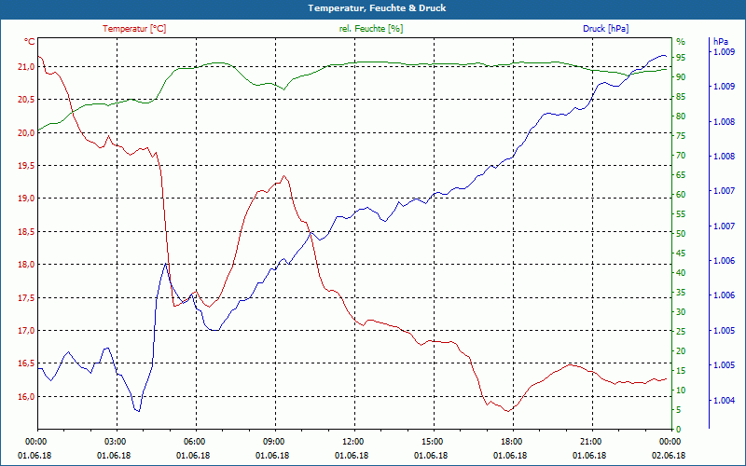
Task: Click humidity axis value '20'
Action: (x=681, y=351)
